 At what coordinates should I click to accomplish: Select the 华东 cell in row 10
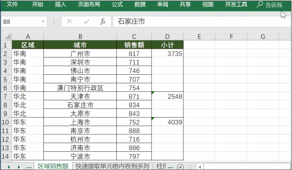coord(28,122)
